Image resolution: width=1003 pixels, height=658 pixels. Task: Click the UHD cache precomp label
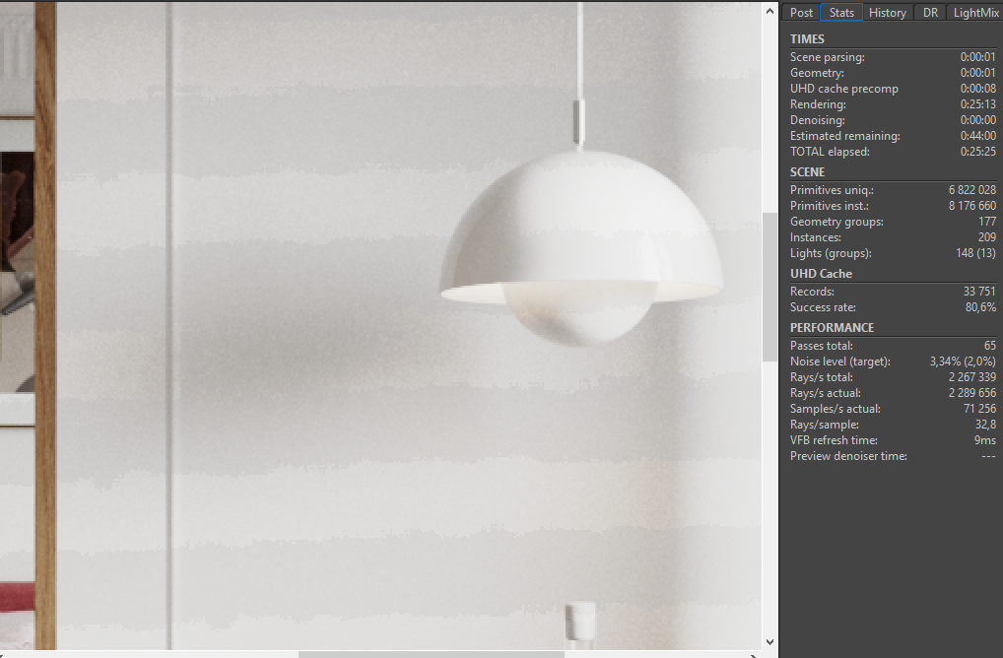[843, 89]
